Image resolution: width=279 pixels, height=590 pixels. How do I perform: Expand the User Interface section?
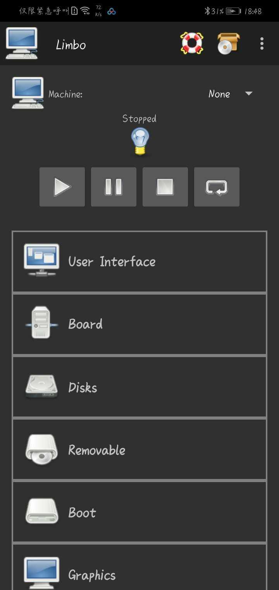click(139, 262)
